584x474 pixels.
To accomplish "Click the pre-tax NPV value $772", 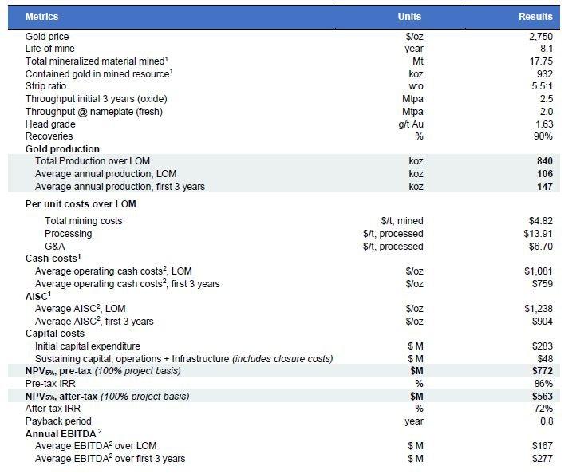I will (x=542, y=371).
